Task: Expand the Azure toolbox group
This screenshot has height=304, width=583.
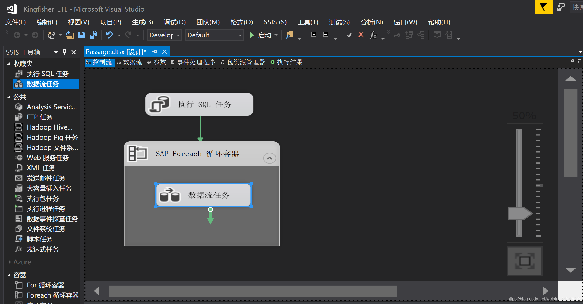Action: [10, 262]
